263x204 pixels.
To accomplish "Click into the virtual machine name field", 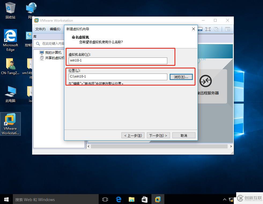I will (x=118, y=61).
